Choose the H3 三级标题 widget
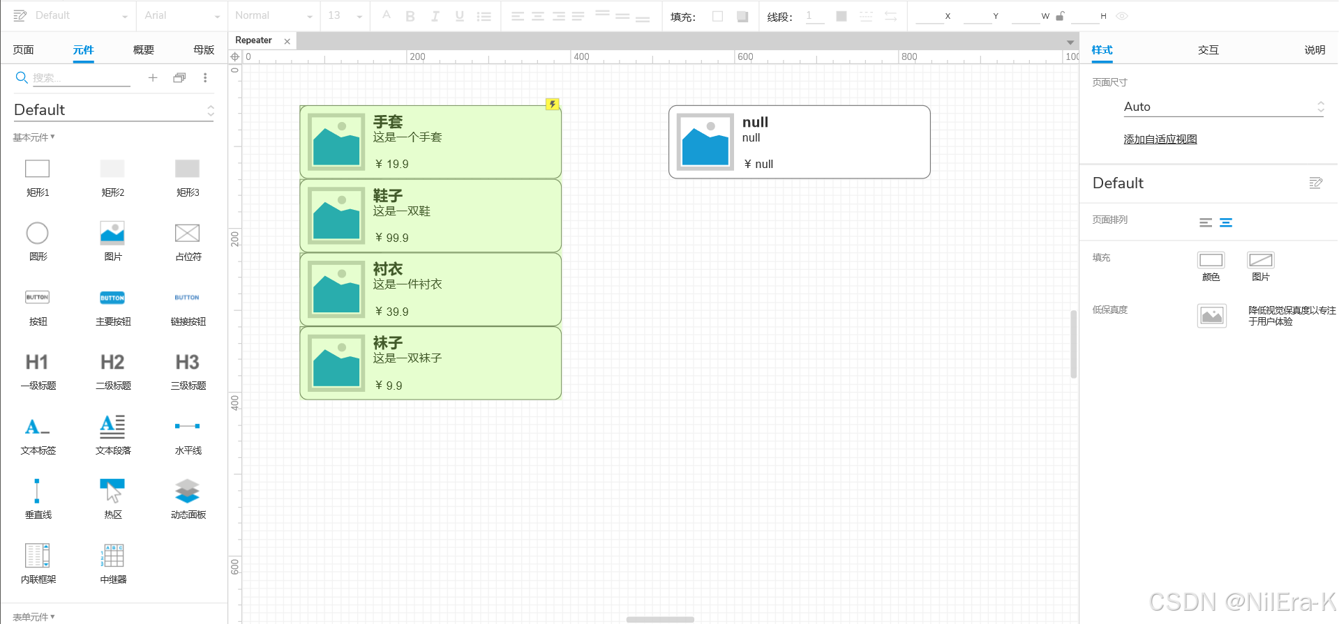Viewport: 1339px width, 624px height. (187, 371)
